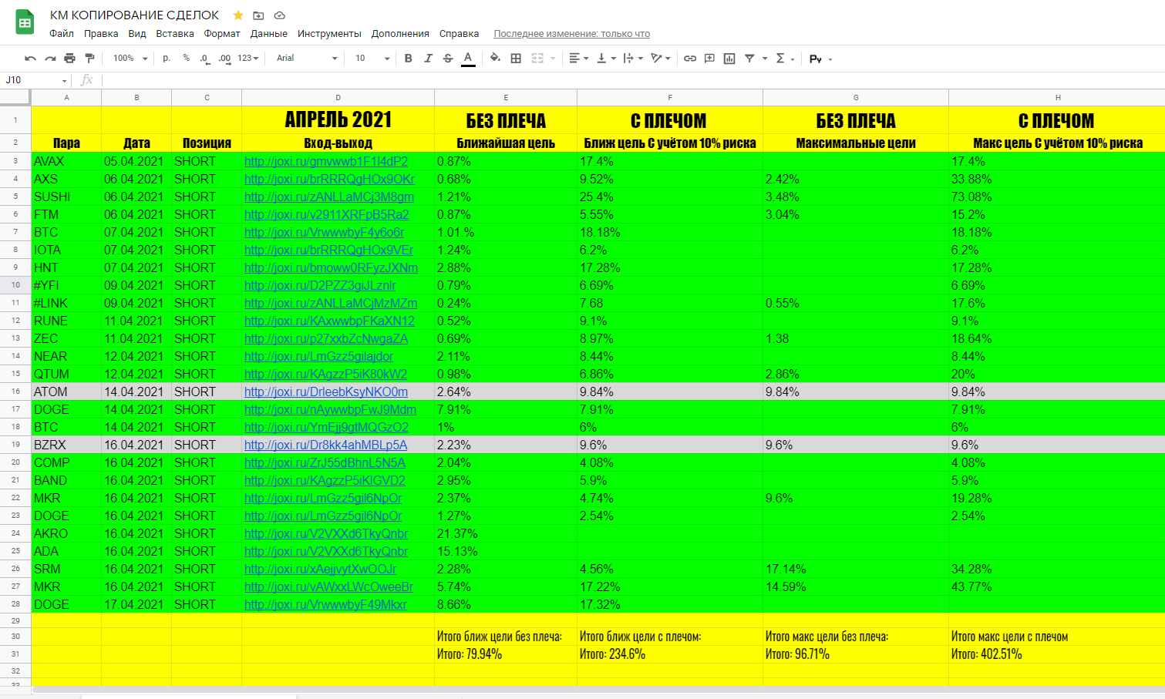This screenshot has width=1165, height=699.
Task: Toggle bold formatting
Action: (x=409, y=59)
